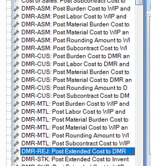Screen dimensions: 151x166
Task: Select 'DMR-MTL: Post Subcontract Cost to WIP' row
Action: [76, 144]
